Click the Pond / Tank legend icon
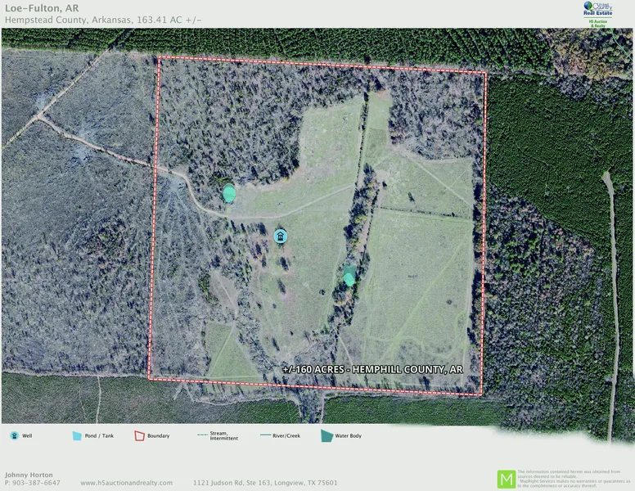The width and height of the screenshot is (635, 491). click(x=77, y=435)
